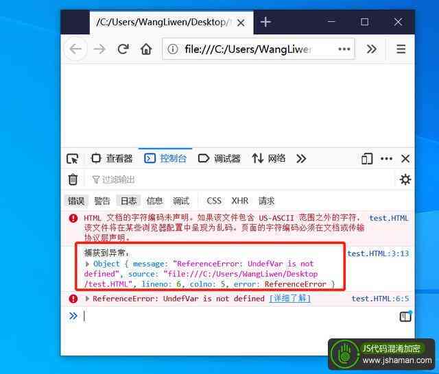Switch to the 调试器 debugger tab

point(219,158)
